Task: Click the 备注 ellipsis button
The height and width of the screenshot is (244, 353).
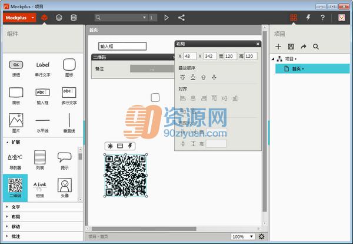Action: [152, 69]
